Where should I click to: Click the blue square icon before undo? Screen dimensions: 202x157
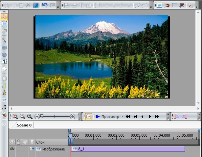coord(36,5)
